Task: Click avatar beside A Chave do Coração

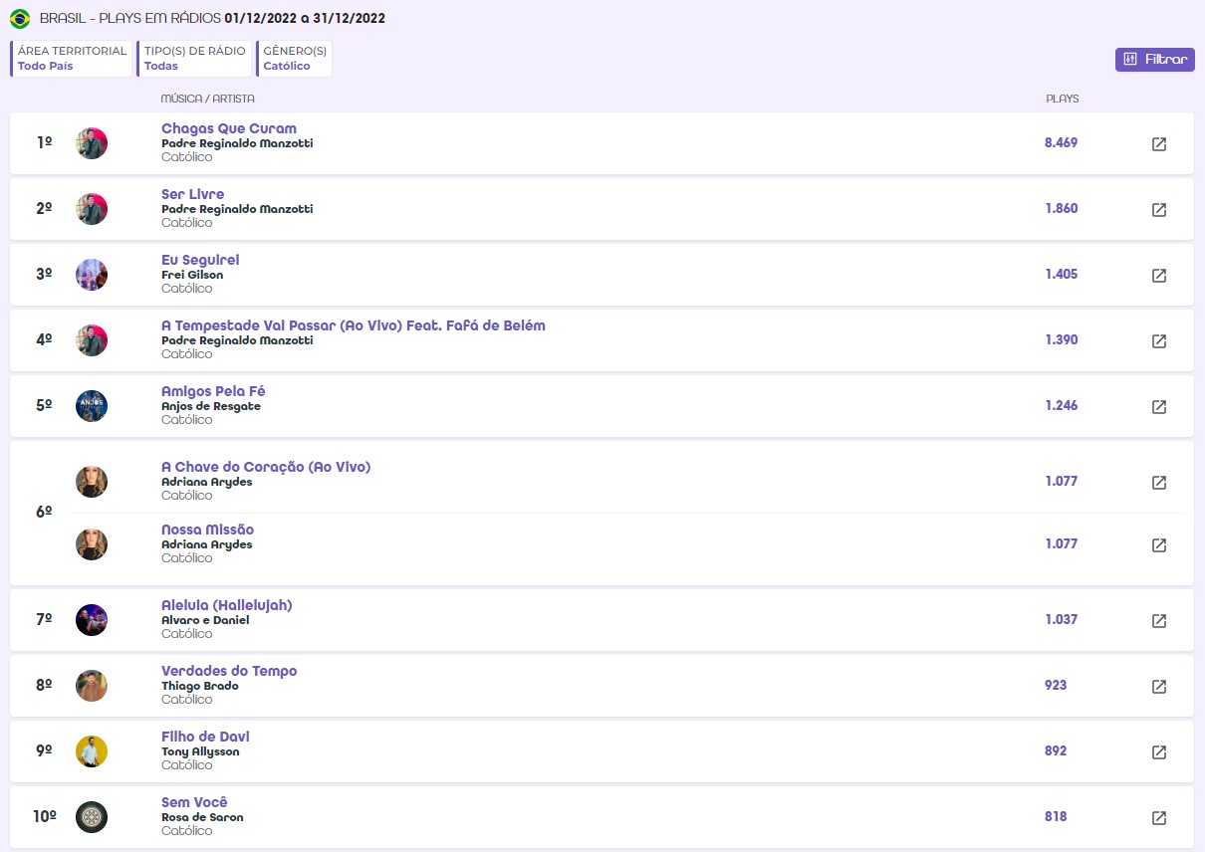Action: [x=92, y=482]
